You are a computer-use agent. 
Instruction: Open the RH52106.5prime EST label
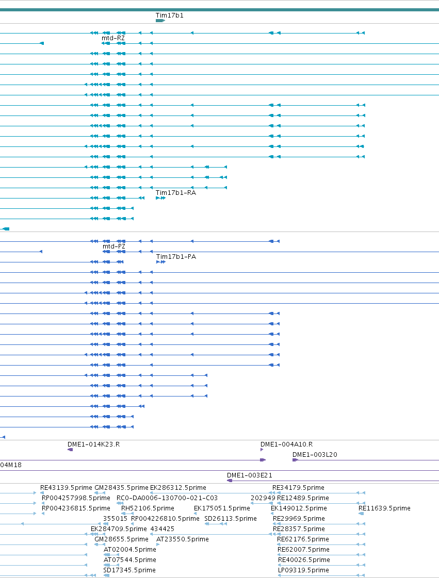coord(148,508)
